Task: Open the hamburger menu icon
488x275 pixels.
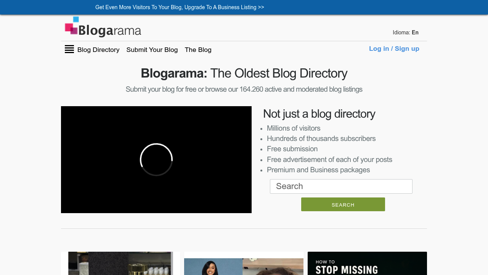Action: [x=69, y=49]
